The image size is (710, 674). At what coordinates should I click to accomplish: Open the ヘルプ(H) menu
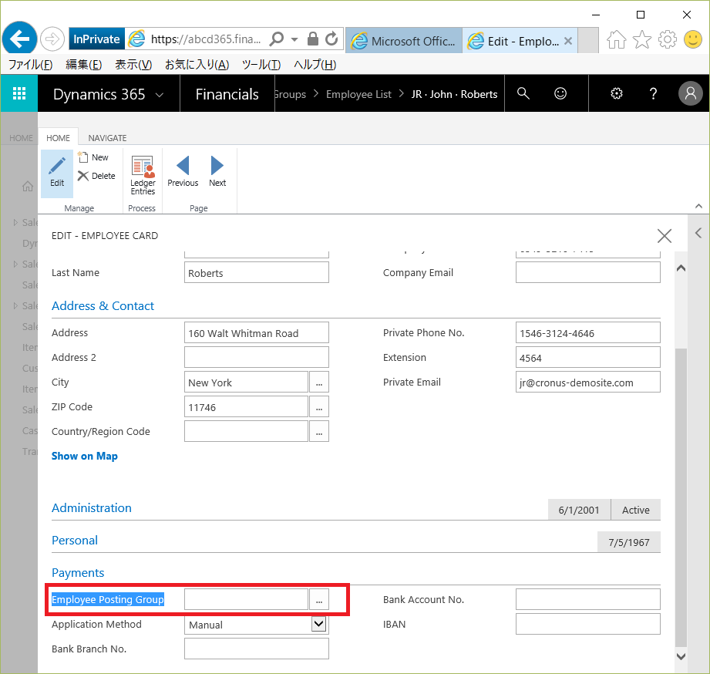(315, 65)
